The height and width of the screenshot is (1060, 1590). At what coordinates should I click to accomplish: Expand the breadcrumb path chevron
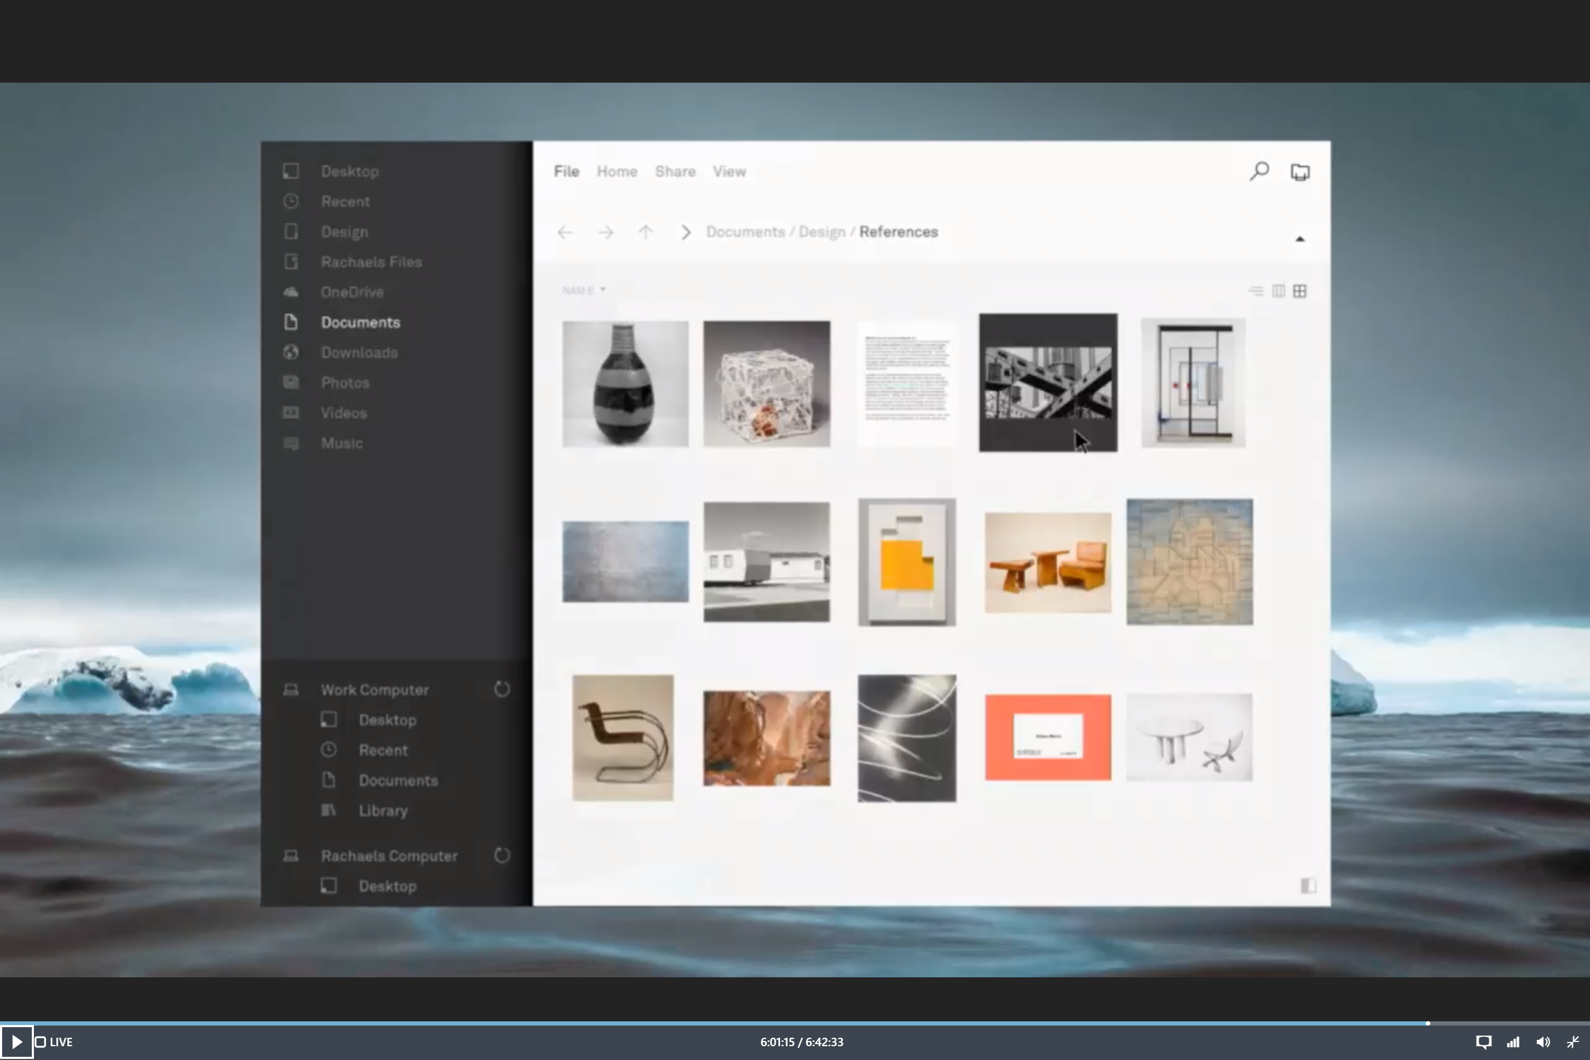[x=685, y=233]
